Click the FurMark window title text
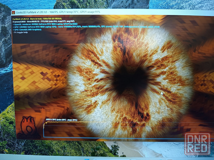This screenshot has width=214, height=160. tap(58, 12)
